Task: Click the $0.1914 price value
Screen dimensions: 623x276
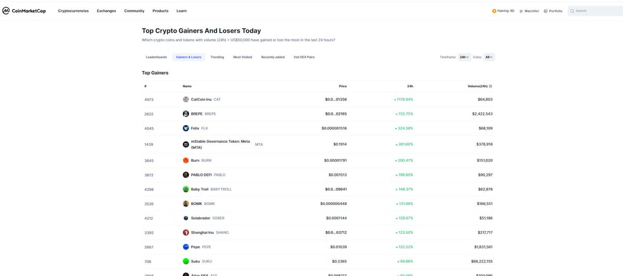Action: (x=340, y=144)
